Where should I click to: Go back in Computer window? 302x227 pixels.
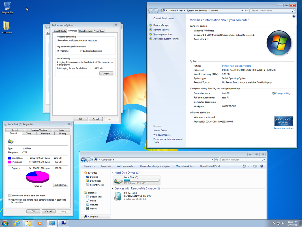[x=83, y=160]
